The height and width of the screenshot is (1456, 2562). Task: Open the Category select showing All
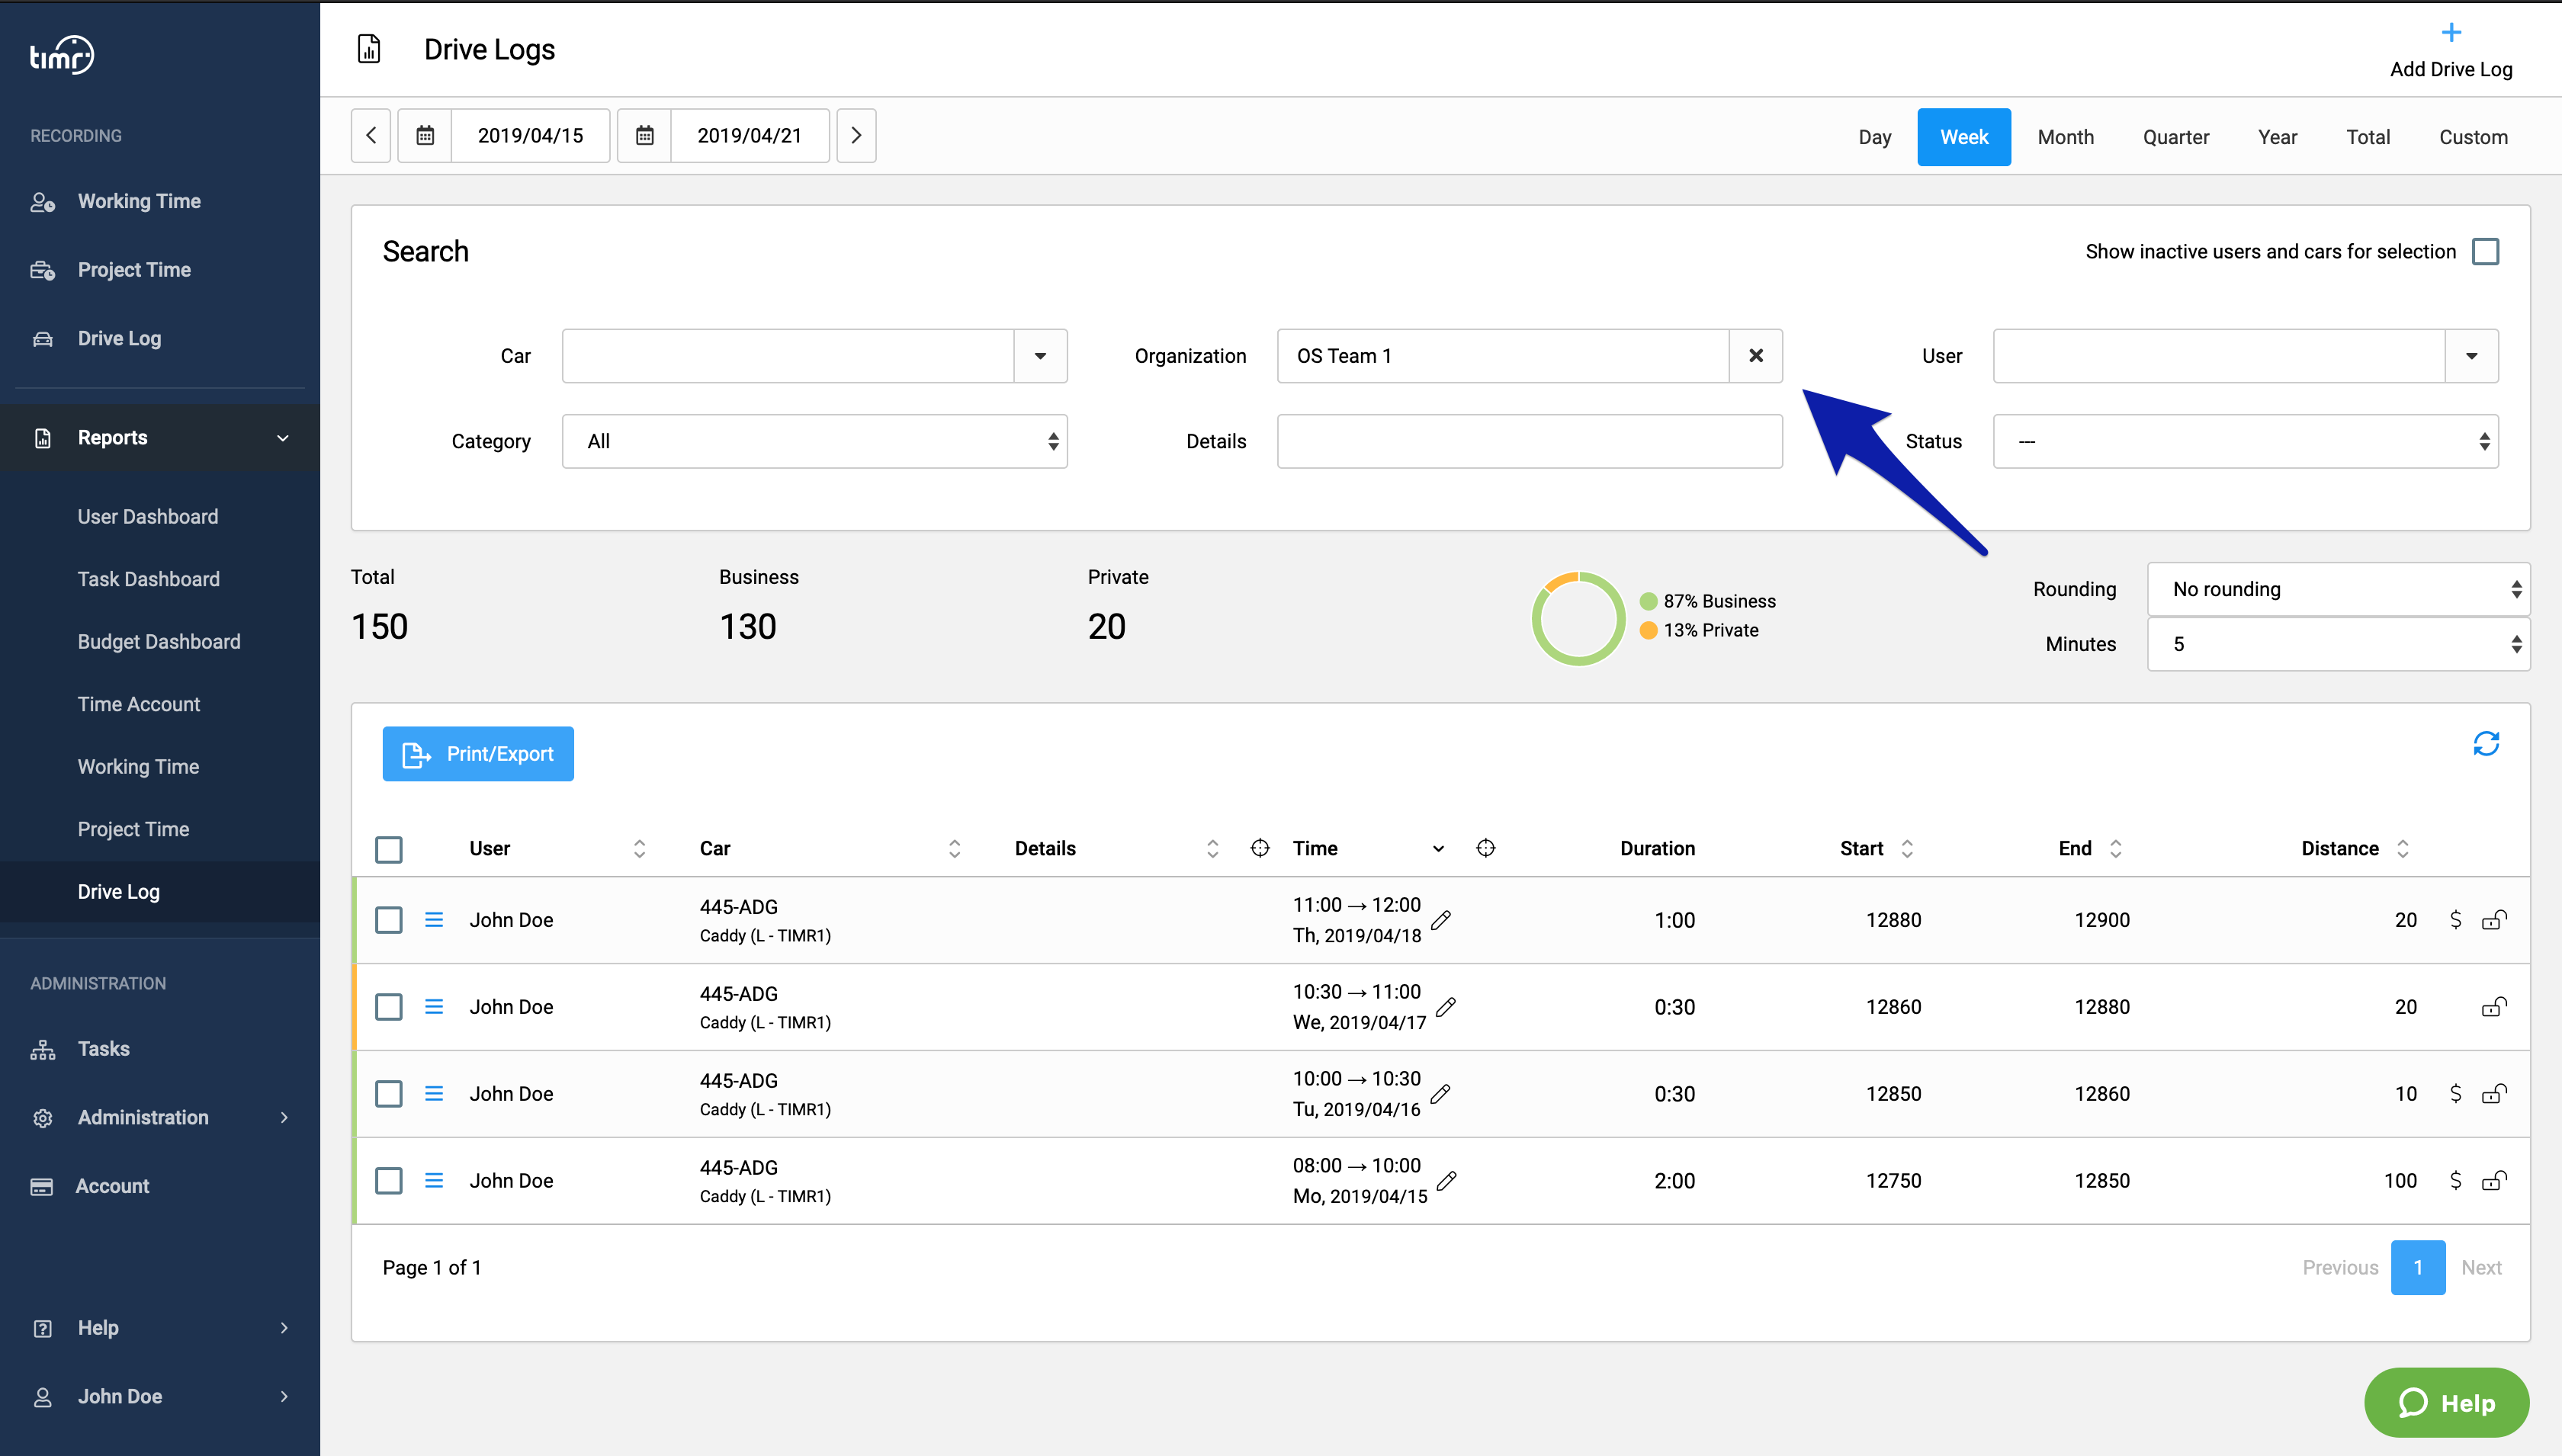[x=814, y=441]
